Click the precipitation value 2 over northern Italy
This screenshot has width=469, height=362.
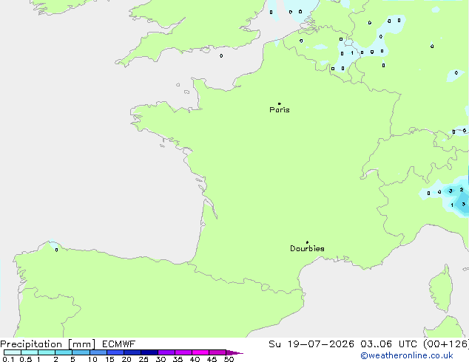tap(462, 190)
